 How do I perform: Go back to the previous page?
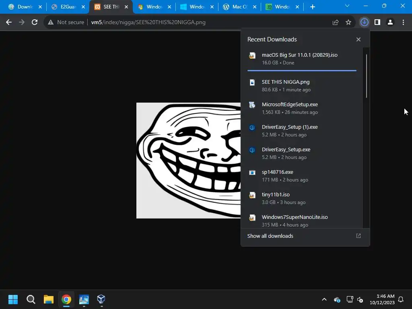9,23
